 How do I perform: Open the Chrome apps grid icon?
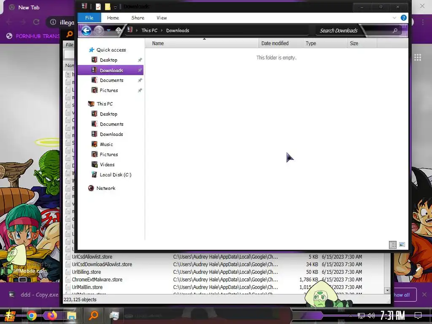coord(418,57)
